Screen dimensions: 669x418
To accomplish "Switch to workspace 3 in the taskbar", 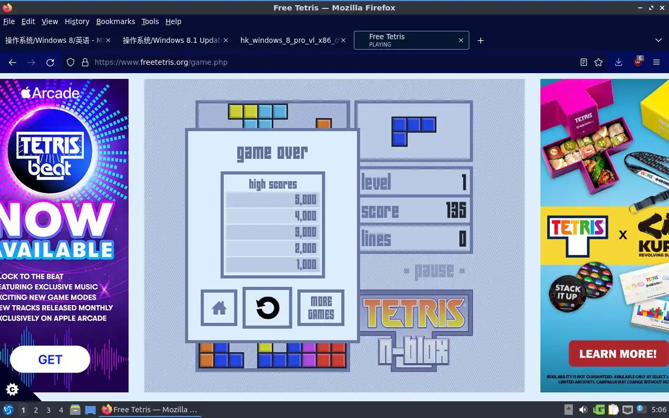I will click(48, 410).
